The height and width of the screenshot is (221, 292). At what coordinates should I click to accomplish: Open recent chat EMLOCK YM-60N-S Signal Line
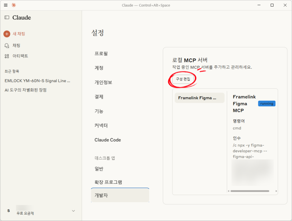tap(37, 81)
